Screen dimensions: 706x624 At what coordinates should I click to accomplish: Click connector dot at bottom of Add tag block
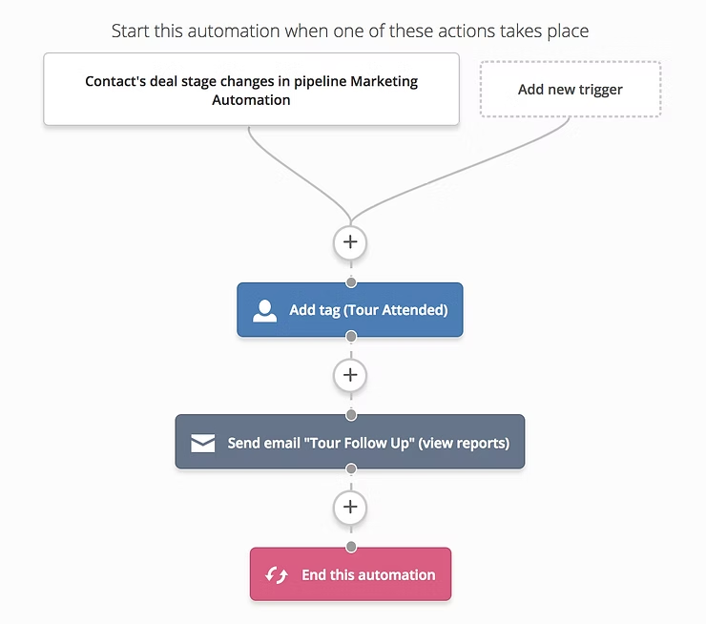tap(351, 336)
